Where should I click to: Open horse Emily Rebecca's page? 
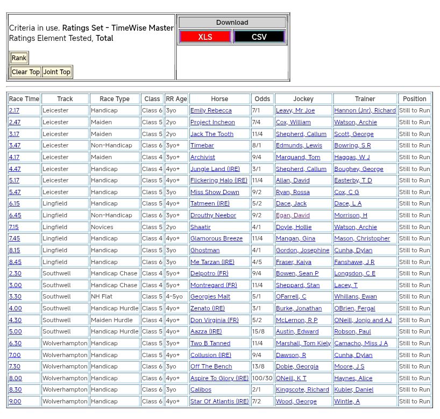(x=211, y=110)
